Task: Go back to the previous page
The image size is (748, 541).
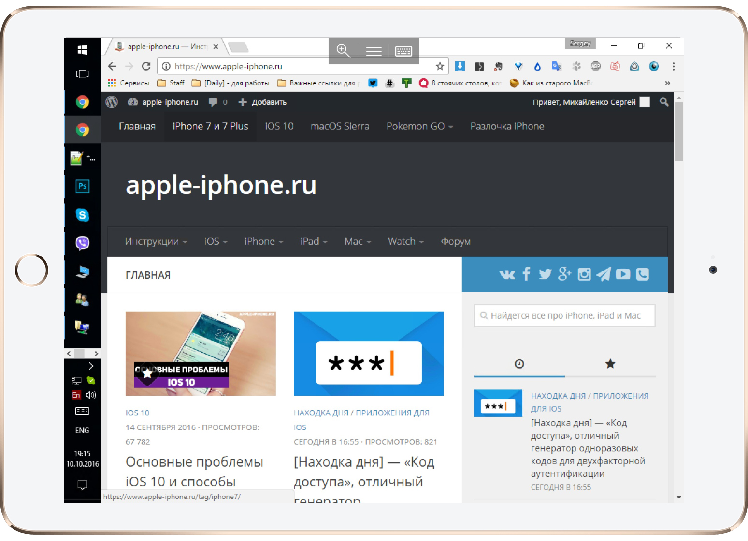Action: (x=112, y=66)
